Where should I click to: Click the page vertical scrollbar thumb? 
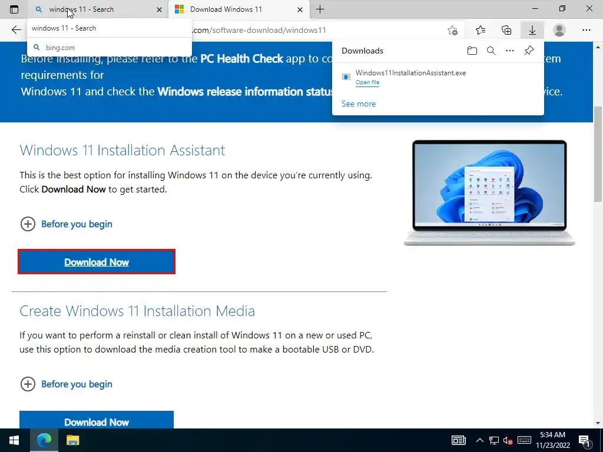coord(598,154)
